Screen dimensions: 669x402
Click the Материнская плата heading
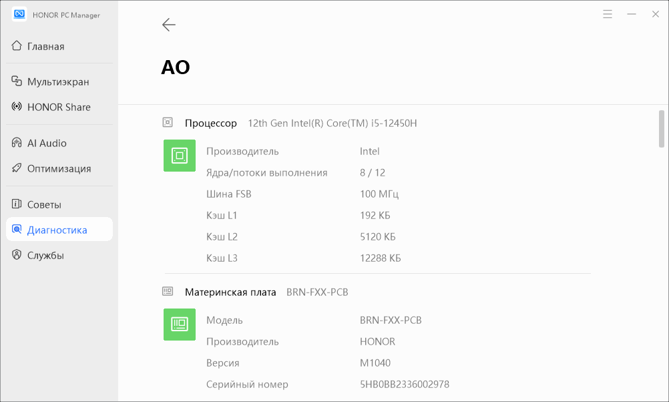(230, 292)
